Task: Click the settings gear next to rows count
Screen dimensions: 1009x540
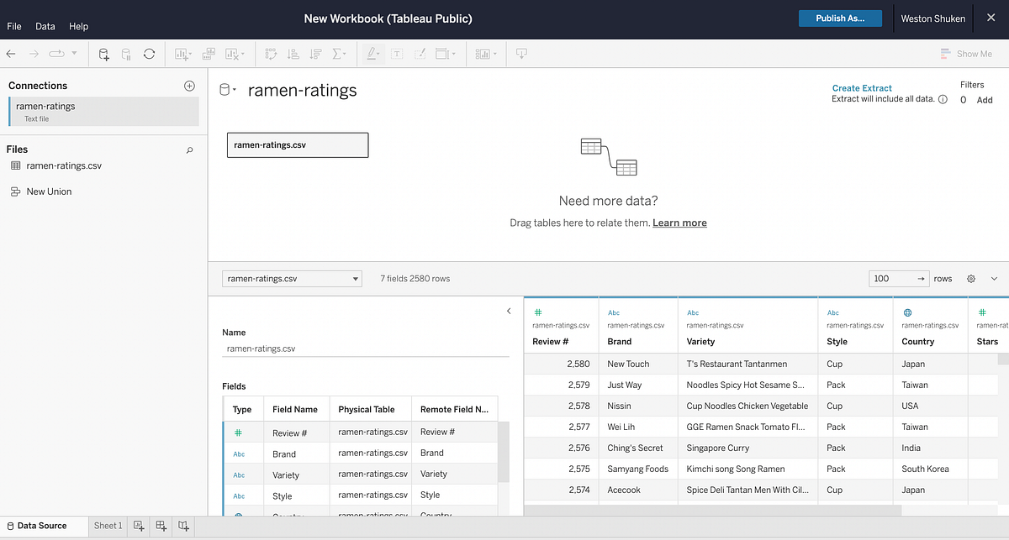Action: [x=972, y=278]
